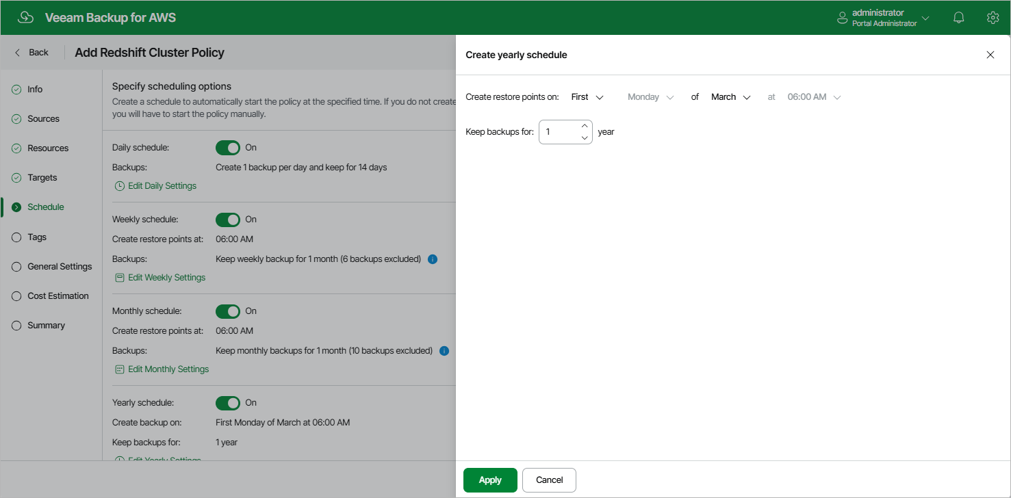Open the March month dropdown
Image resolution: width=1011 pixels, height=498 pixels.
731,97
